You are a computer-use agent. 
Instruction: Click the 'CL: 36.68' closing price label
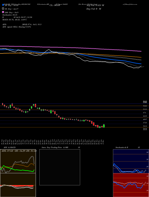point(55,5)
